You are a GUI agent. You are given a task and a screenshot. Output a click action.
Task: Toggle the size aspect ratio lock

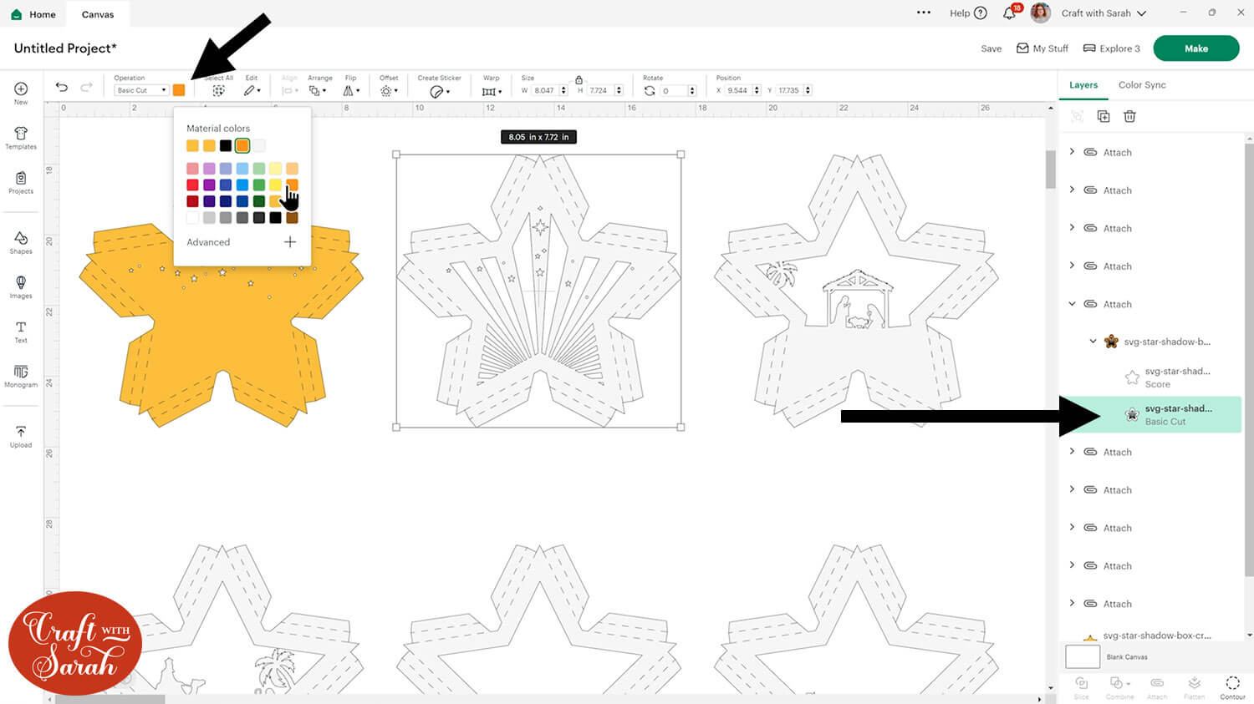579,79
